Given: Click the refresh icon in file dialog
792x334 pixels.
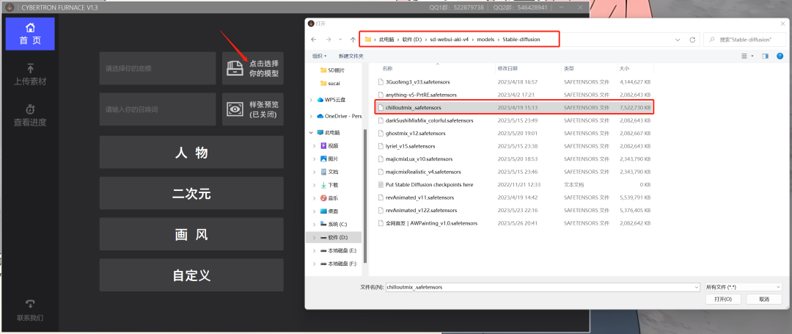Looking at the screenshot, I should (x=692, y=40).
